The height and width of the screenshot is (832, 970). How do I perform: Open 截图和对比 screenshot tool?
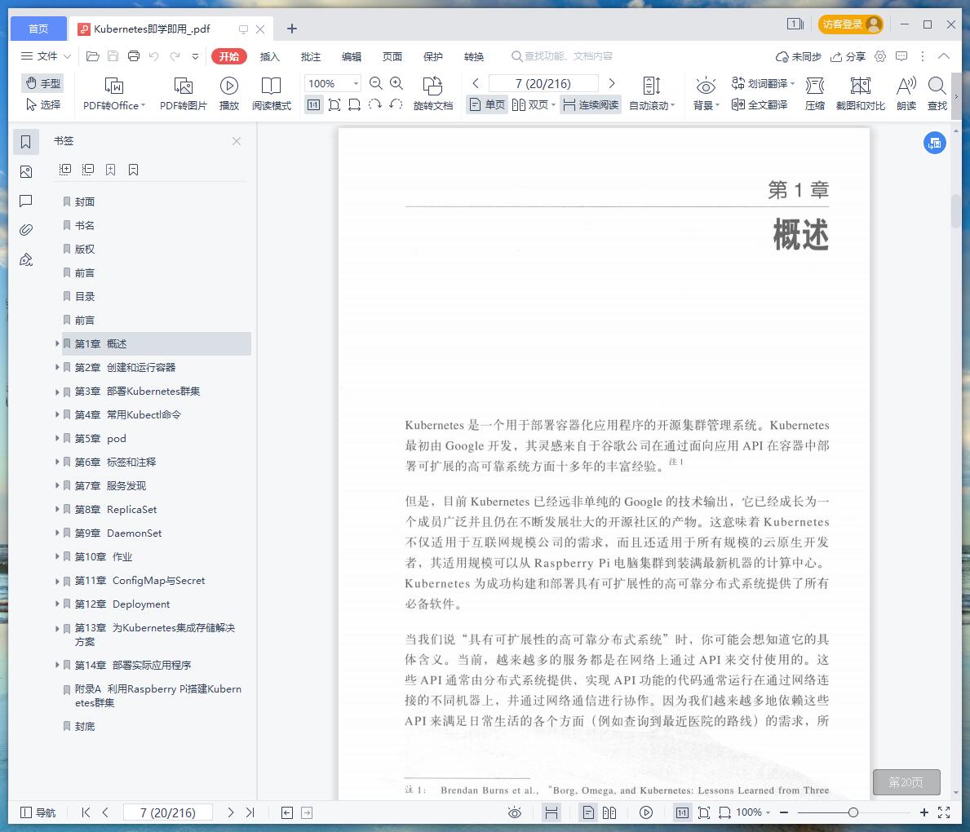coord(861,94)
